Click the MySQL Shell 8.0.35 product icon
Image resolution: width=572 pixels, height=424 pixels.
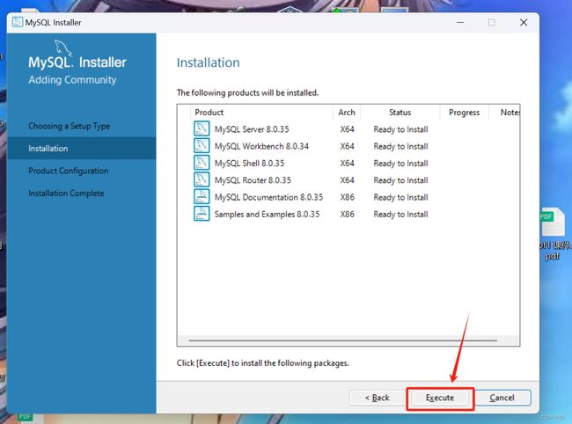(202, 163)
